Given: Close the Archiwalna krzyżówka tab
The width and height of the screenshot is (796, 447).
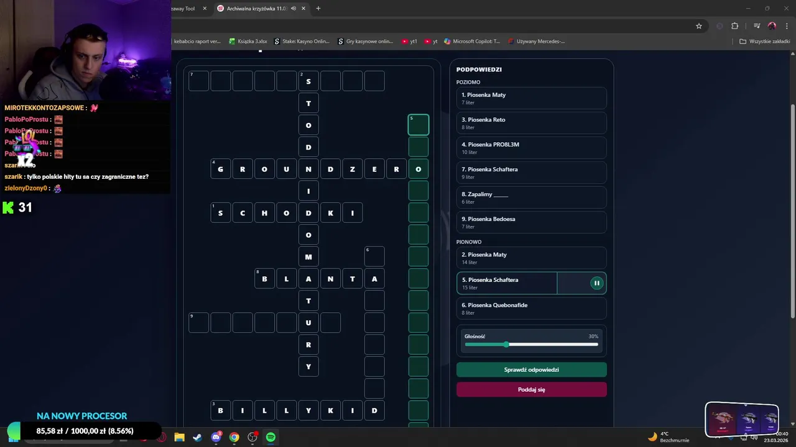Looking at the screenshot, I should coord(303,9).
